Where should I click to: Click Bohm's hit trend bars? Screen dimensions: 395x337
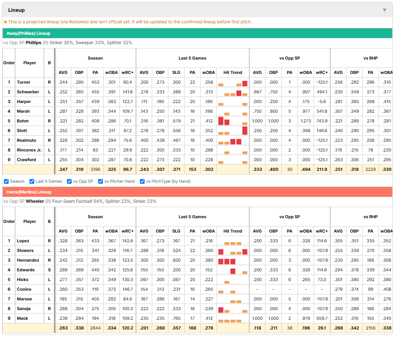click(x=232, y=121)
